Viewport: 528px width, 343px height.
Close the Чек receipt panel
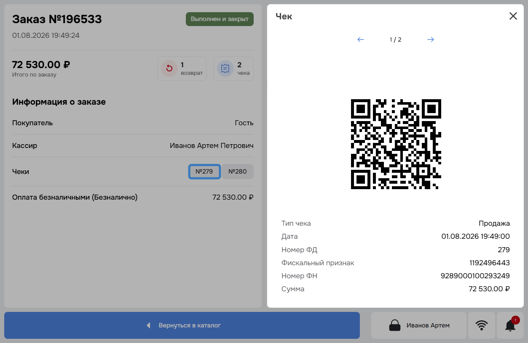point(513,16)
